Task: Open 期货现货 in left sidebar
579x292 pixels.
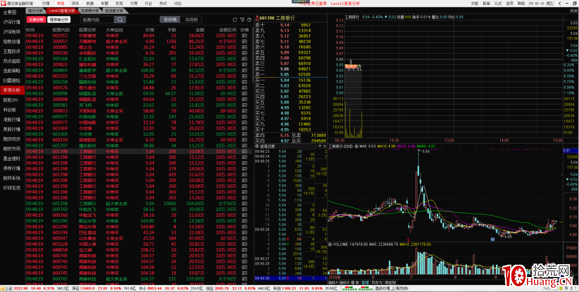Action: pyautogui.click(x=12, y=139)
